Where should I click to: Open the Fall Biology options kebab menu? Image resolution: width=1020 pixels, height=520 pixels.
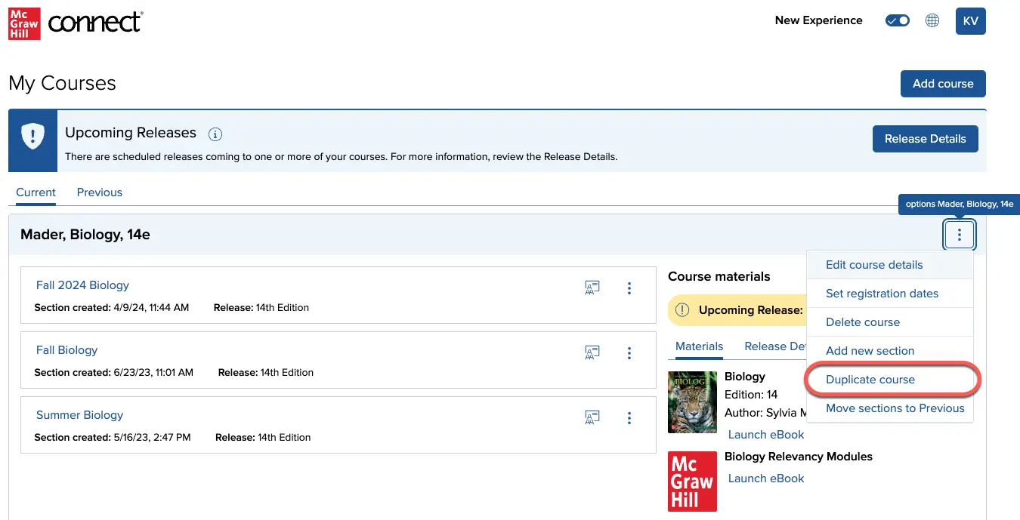629,352
